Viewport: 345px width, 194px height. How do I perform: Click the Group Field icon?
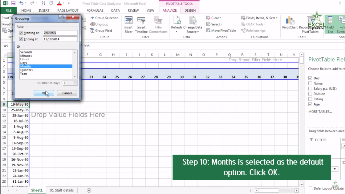pyautogui.click(x=92, y=31)
